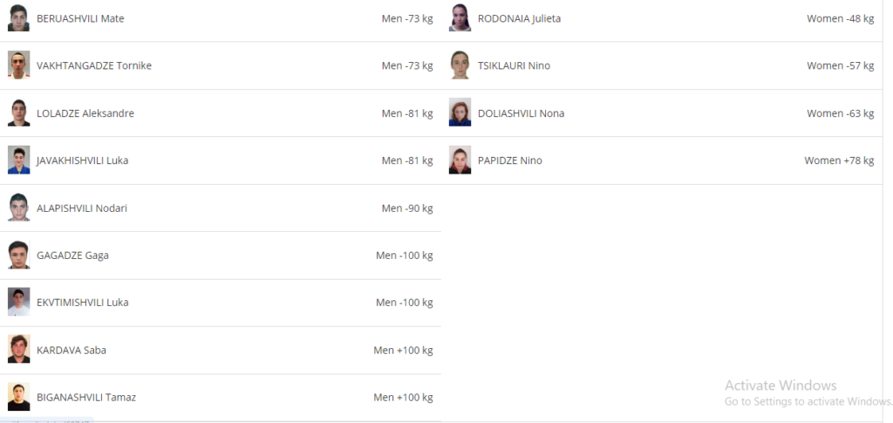Screen dimensions: 893x423
Task: Click VAKHTANGADZE Tornike's photo thumbnail
Action: (x=19, y=65)
